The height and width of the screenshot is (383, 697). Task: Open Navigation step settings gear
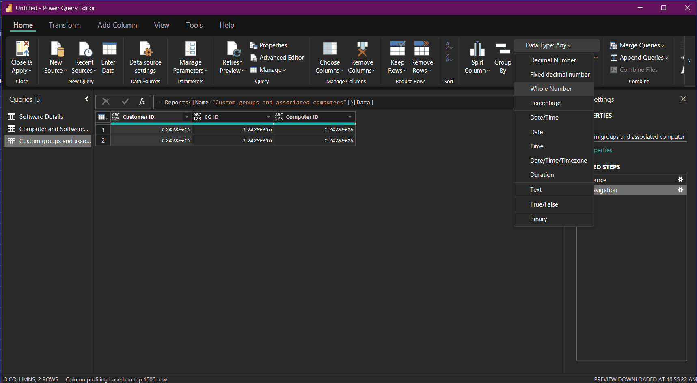pyautogui.click(x=680, y=190)
